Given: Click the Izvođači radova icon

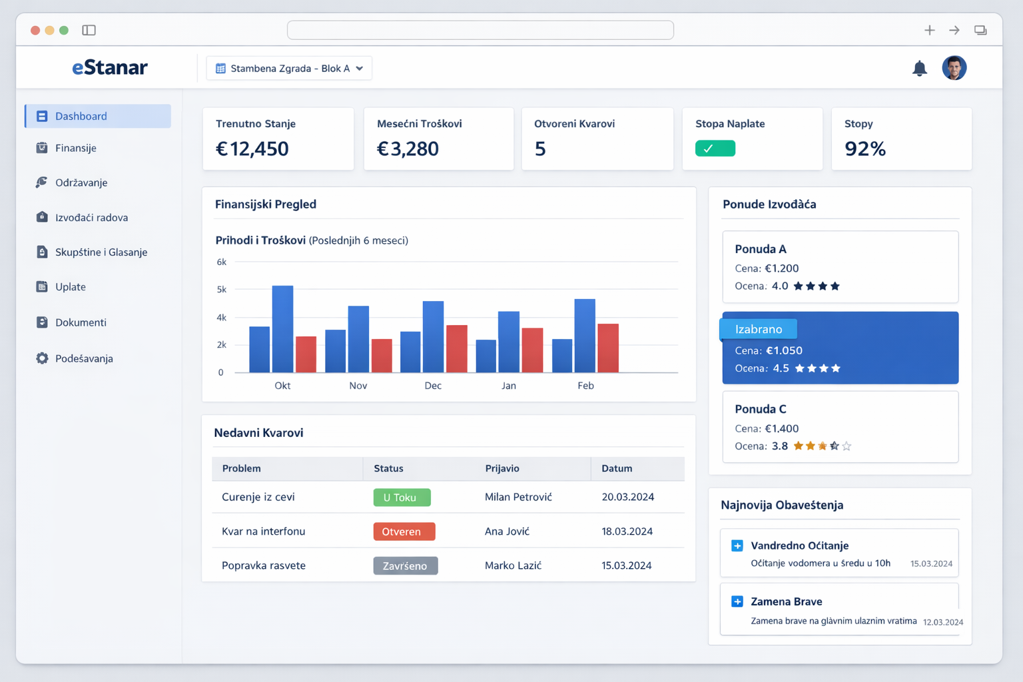Looking at the screenshot, I should click(x=41, y=217).
